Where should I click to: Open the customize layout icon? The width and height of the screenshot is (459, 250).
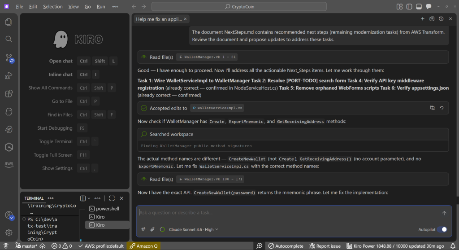click(399, 6)
